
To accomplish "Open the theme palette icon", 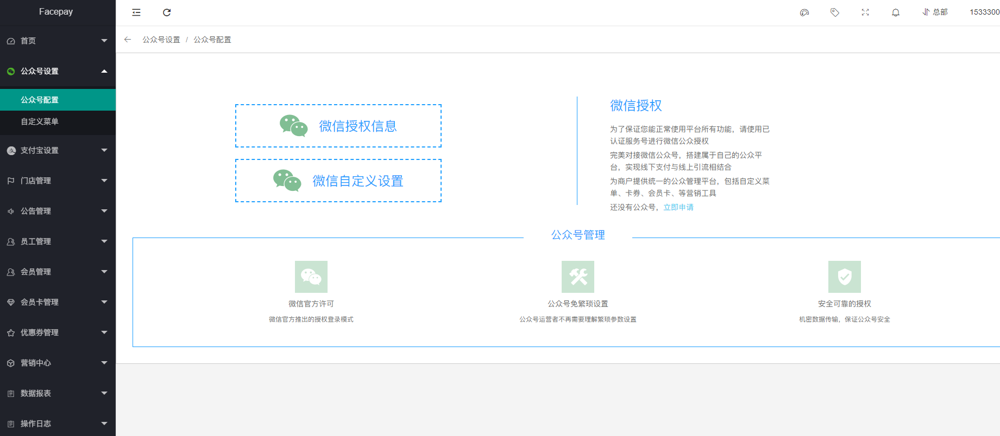I will click(804, 12).
